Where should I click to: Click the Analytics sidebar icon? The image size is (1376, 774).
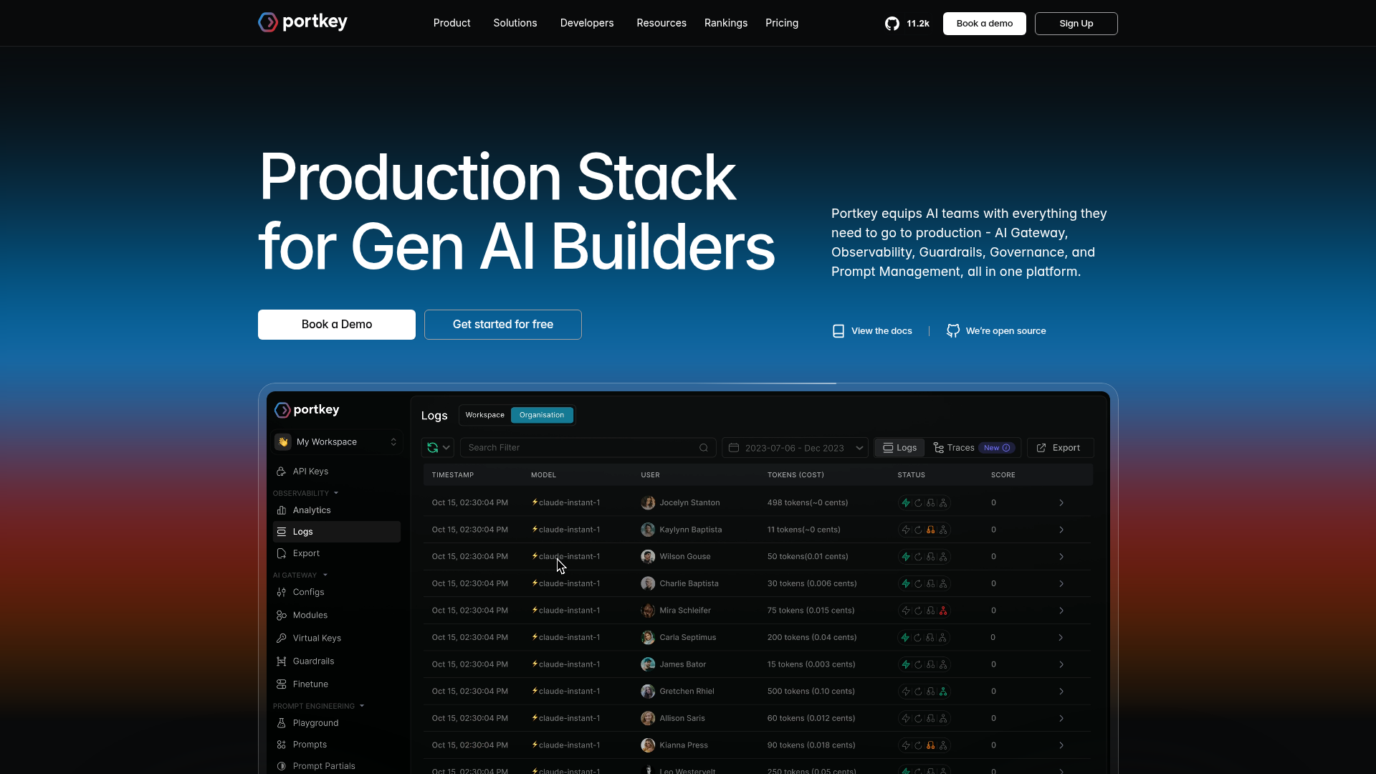(x=282, y=510)
